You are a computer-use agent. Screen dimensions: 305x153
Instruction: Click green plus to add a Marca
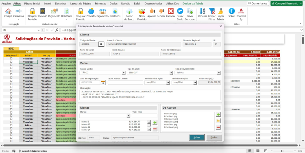click(x=155, y=122)
